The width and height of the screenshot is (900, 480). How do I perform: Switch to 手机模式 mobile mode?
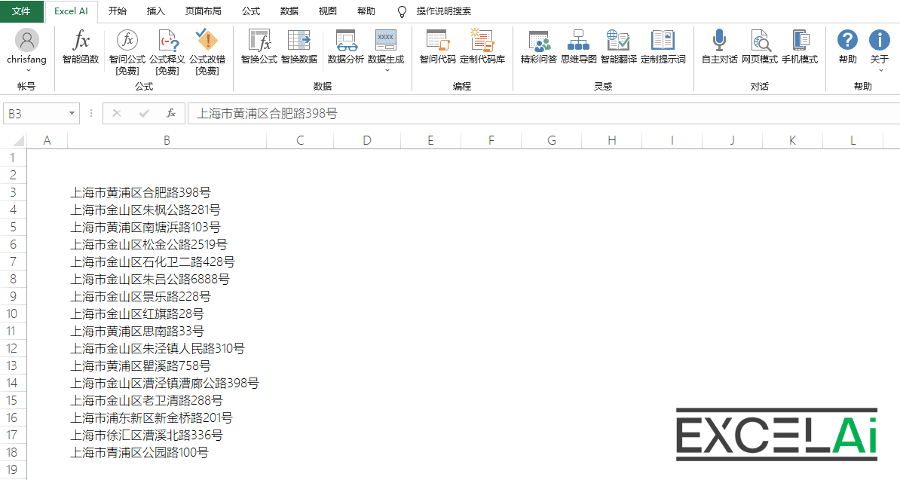[800, 47]
